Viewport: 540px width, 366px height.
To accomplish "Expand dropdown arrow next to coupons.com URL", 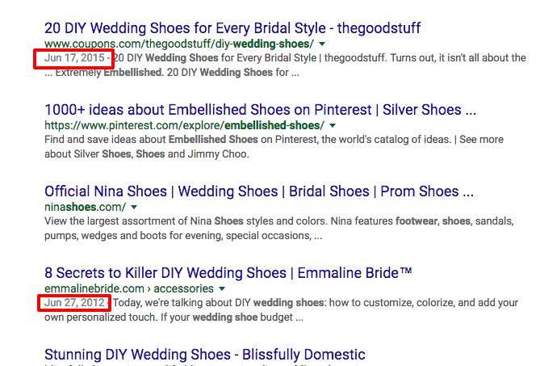I will [322, 44].
